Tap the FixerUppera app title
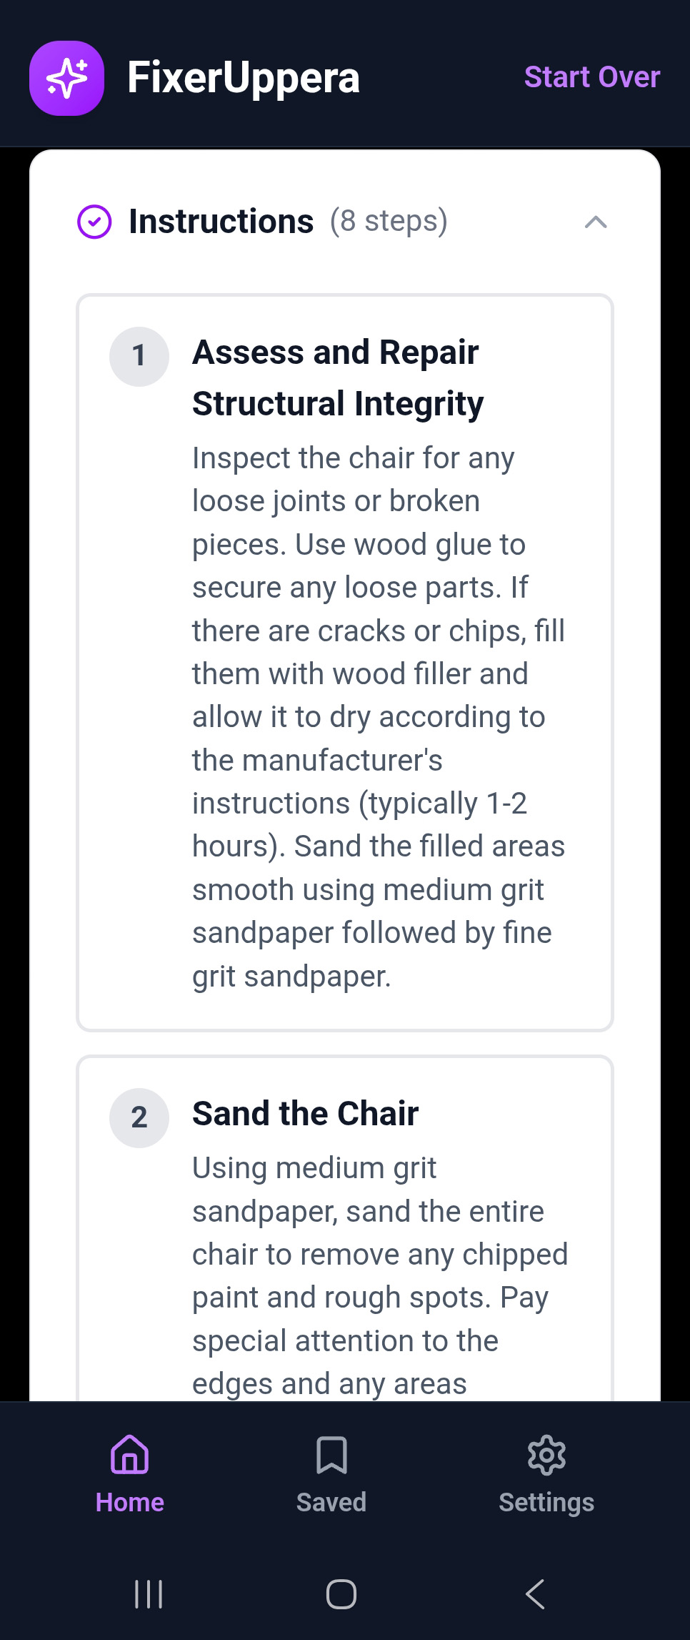Screen dimensions: 690x1640 pyautogui.click(x=243, y=78)
